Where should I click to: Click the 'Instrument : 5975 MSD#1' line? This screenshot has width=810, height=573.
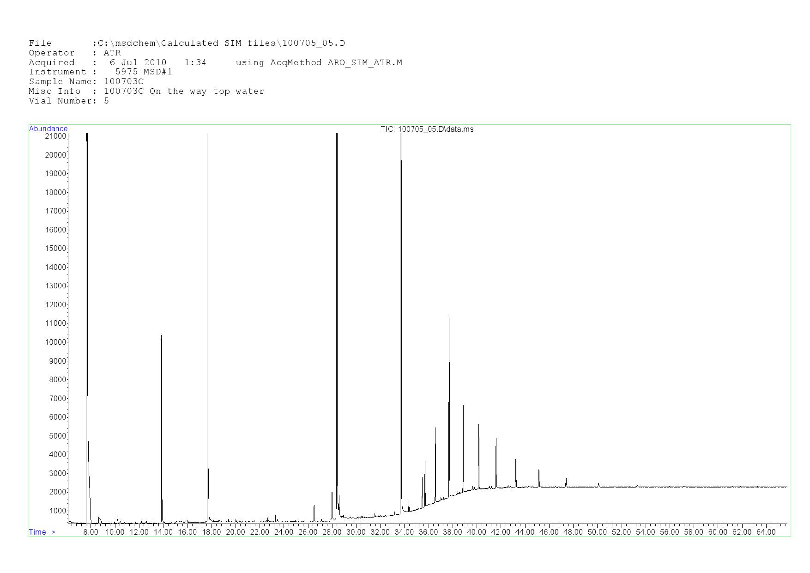100,72
